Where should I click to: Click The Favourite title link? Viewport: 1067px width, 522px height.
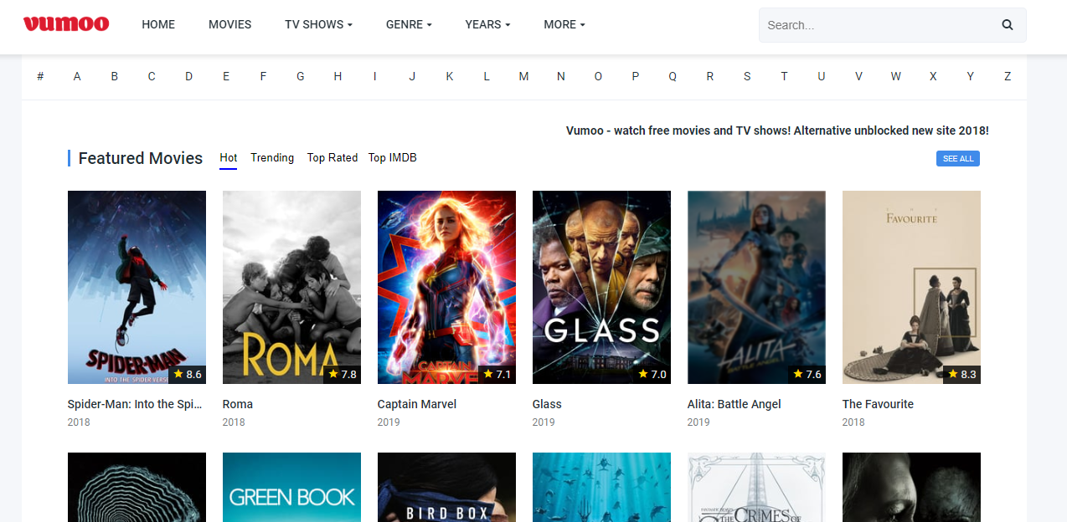[x=878, y=404]
